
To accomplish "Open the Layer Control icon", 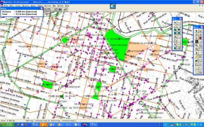I will [x=197, y=61].
